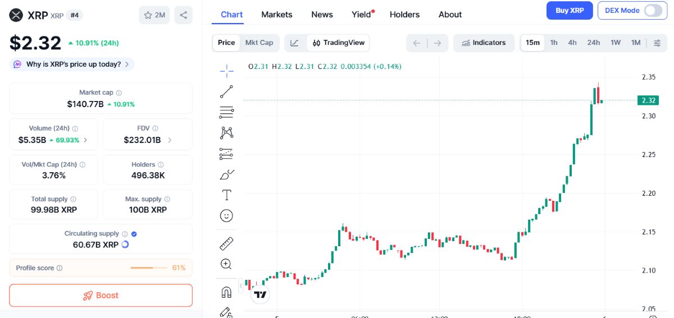Set interval to 15m
674x318 pixels.
(532, 43)
